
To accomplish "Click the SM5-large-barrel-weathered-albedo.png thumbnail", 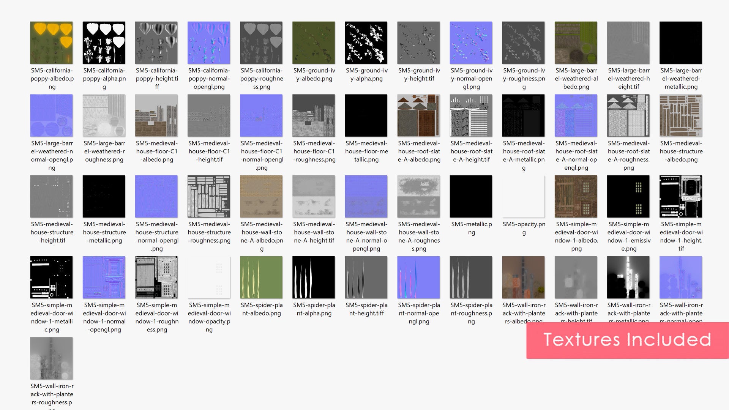I will pyautogui.click(x=576, y=43).
